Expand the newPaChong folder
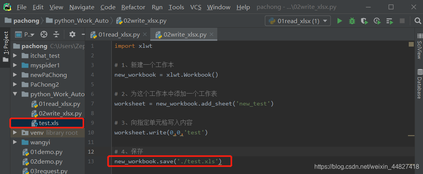 [15, 75]
